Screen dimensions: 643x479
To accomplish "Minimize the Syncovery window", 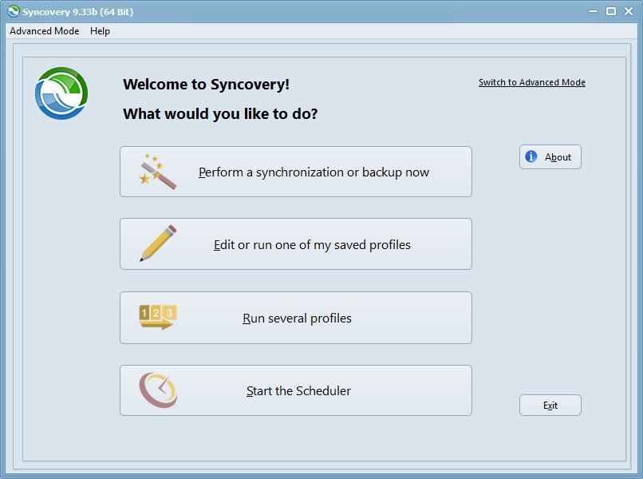I will pos(591,11).
